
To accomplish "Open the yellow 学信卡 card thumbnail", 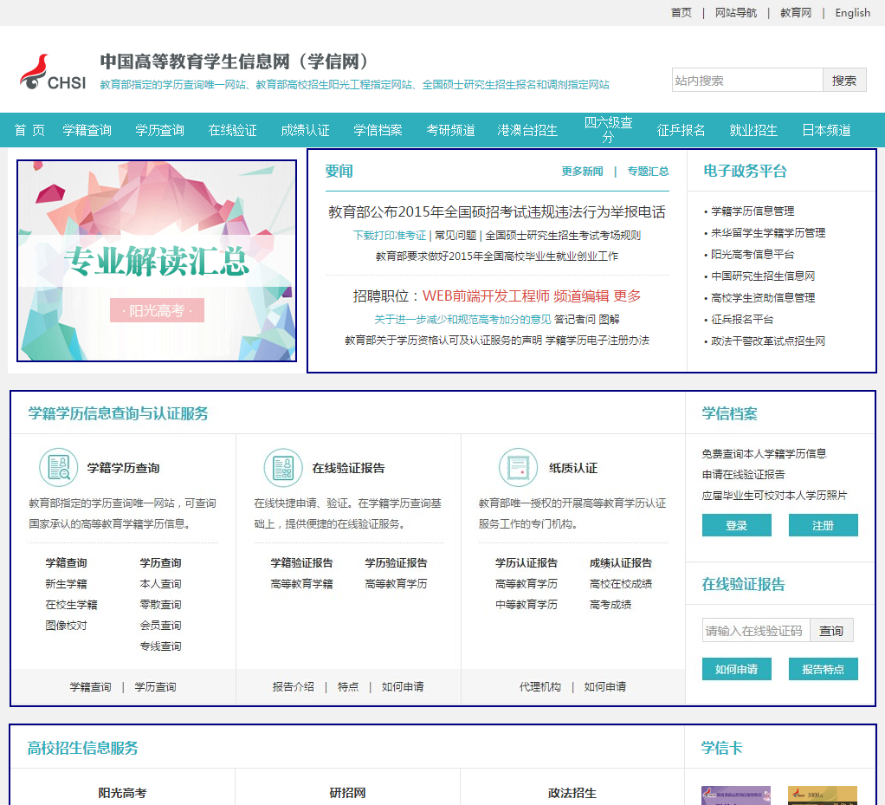I will click(823, 795).
